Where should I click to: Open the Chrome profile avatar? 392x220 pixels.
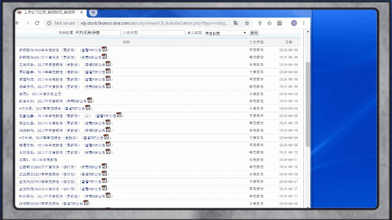[x=294, y=23]
